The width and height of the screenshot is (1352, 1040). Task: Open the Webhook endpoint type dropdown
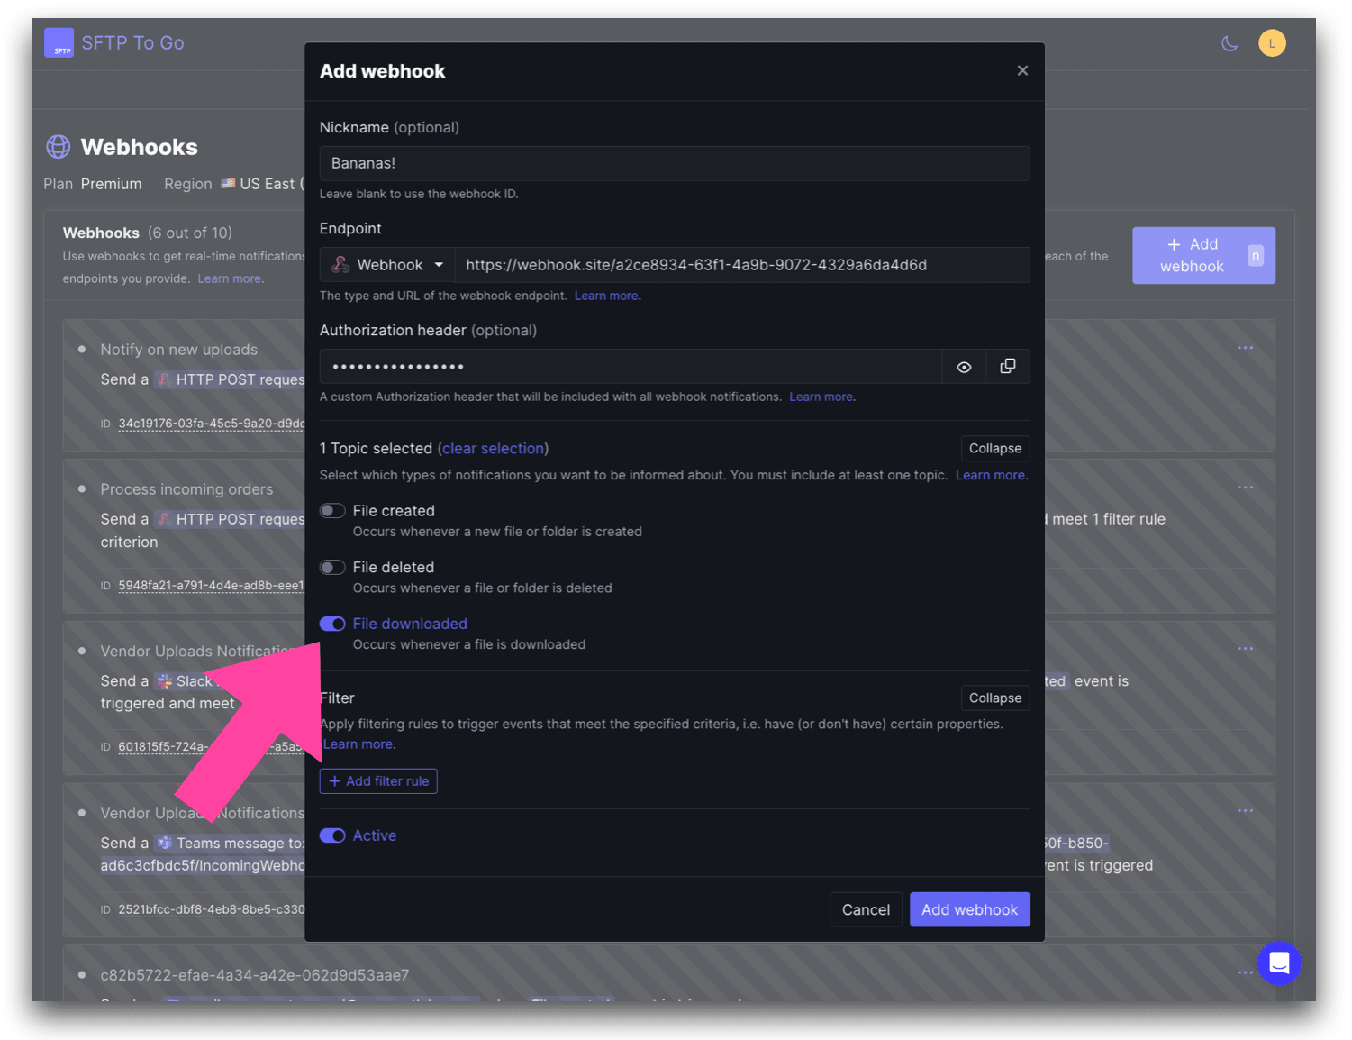click(386, 264)
